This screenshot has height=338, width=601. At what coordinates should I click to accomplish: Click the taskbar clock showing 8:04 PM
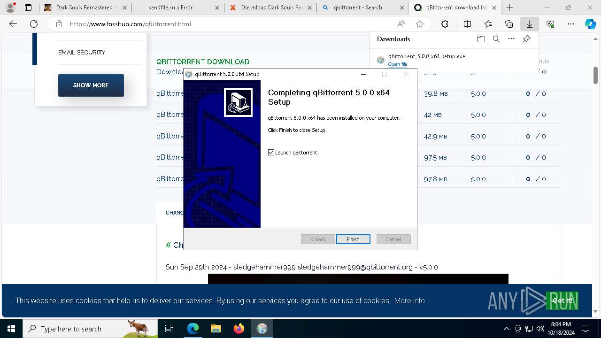click(561, 329)
